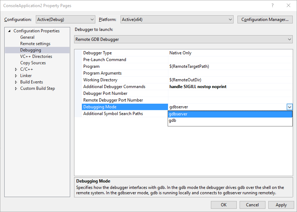297x212 pixels.
Task: Open the Configuration Manager dialog
Action: (x=265, y=19)
